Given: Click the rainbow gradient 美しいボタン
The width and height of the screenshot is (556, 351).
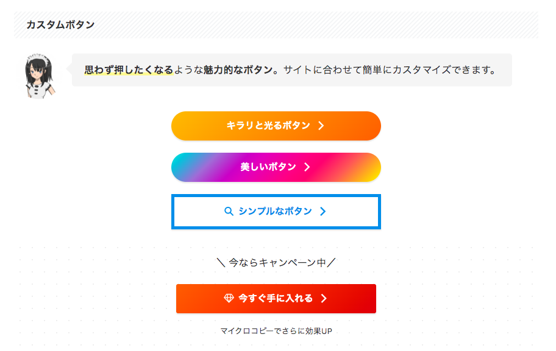Looking at the screenshot, I should tap(276, 167).
